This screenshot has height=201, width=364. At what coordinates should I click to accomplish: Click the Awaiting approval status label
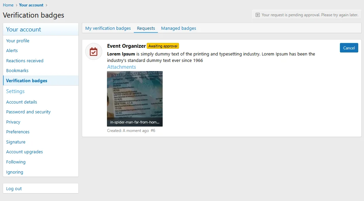[163, 46]
